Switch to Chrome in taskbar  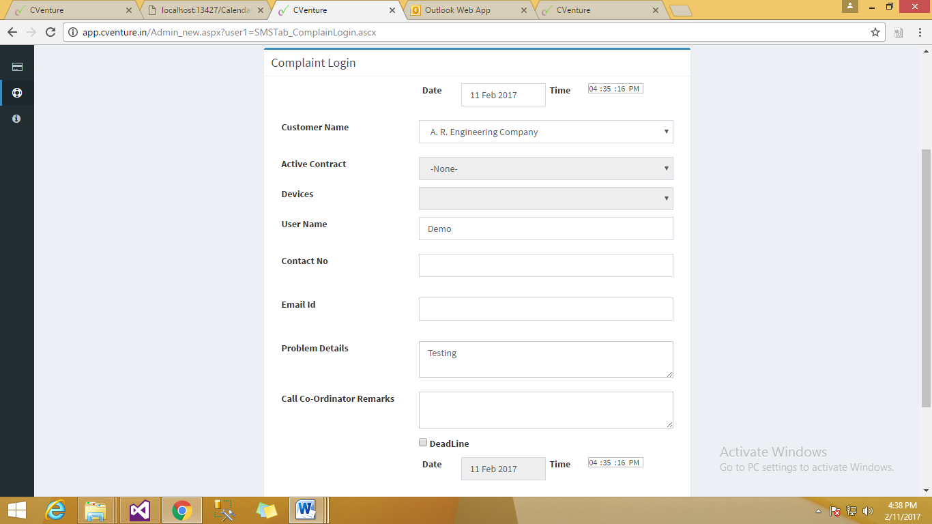click(x=181, y=510)
